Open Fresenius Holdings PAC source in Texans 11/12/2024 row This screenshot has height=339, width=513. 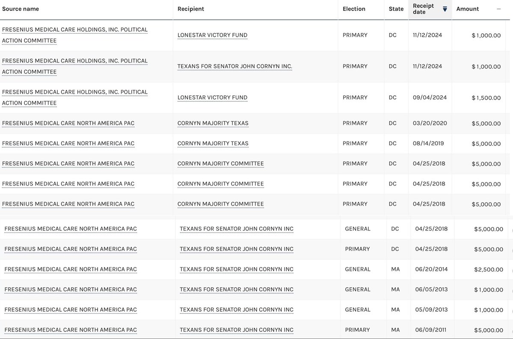point(74,66)
